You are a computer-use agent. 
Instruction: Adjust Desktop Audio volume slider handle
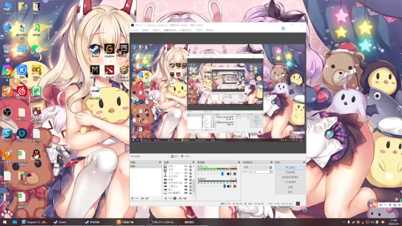pyautogui.click(x=225, y=186)
